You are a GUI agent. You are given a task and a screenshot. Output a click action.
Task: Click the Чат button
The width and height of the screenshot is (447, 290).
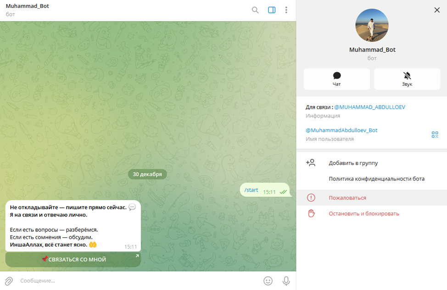pos(337,79)
